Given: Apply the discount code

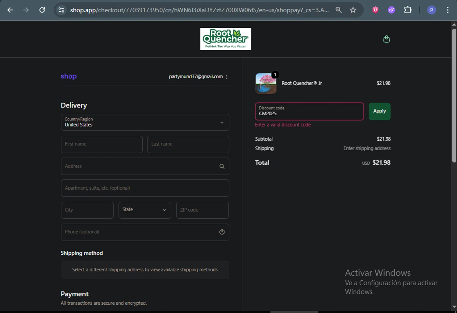Looking at the screenshot, I should click(x=380, y=111).
